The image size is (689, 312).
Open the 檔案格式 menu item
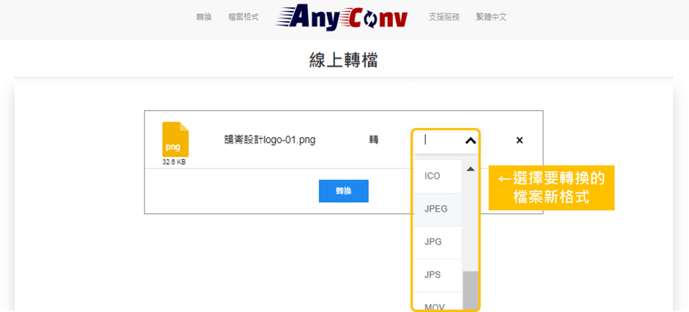tap(243, 17)
